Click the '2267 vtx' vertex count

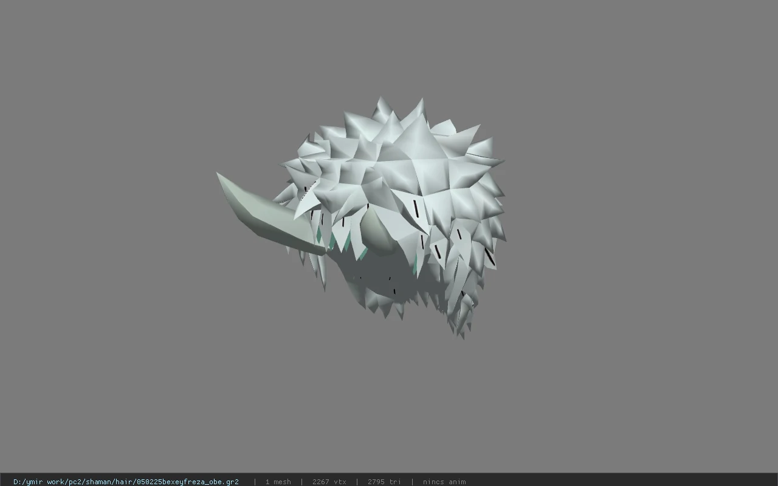pyautogui.click(x=329, y=482)
